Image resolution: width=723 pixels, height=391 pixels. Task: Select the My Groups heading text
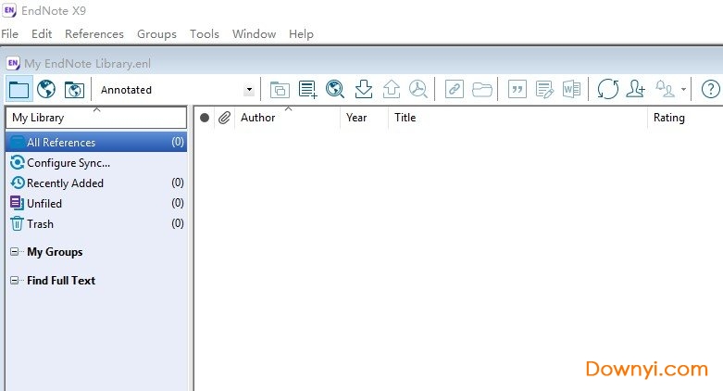coord(55,252)
